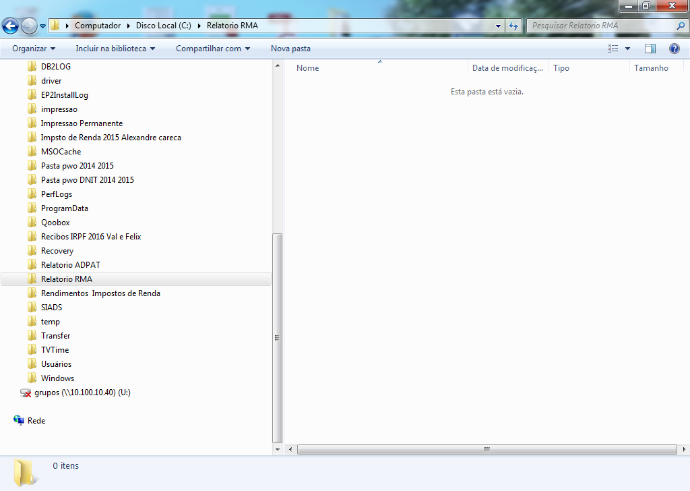Select grupos (\\10.100.10.40) (U:) drive
This screenshot has width=690, height=491.
(x=82, y=393)
